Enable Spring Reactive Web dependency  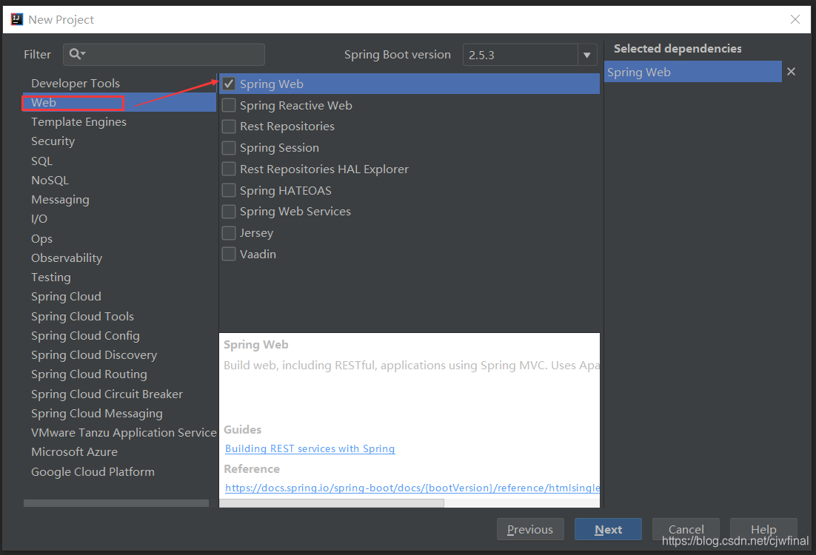point(229,105)
